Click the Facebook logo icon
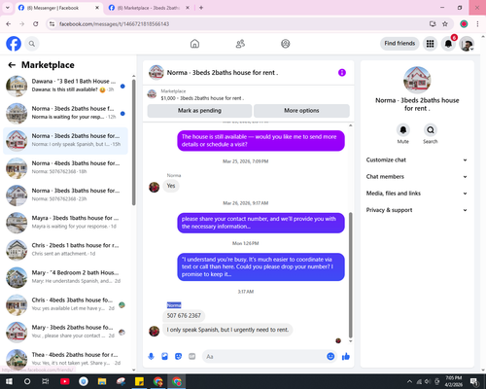This screenshot has width=486, height=389. tap(14, 44)
